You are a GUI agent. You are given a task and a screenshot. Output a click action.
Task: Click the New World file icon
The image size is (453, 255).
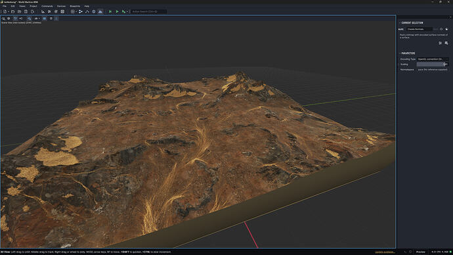(x=5, y=12)
